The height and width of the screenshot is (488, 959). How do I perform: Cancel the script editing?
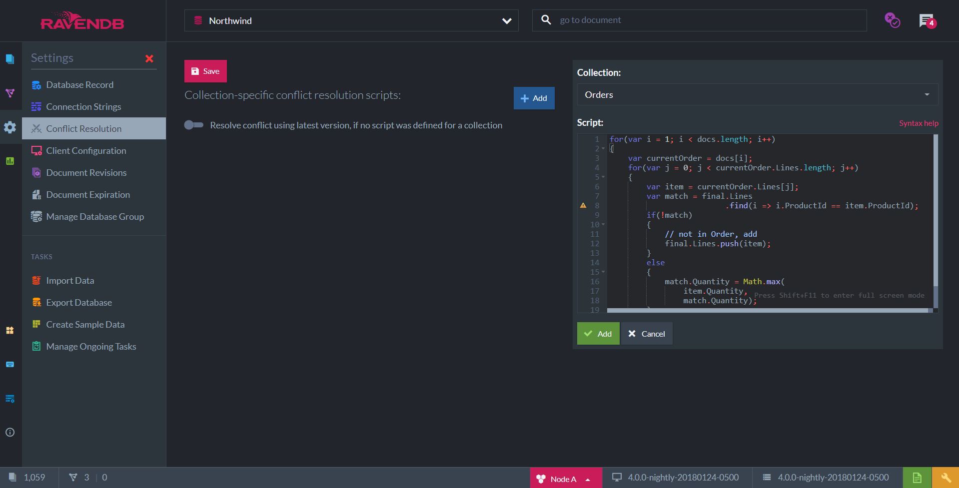click(647, 334)
